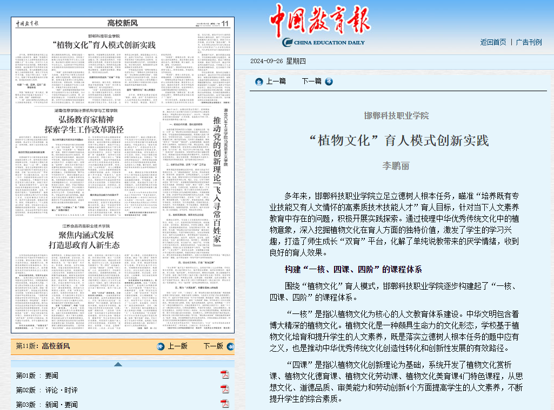Open PDF icon for 第03版 新闻·要闻

coord(224,404)
